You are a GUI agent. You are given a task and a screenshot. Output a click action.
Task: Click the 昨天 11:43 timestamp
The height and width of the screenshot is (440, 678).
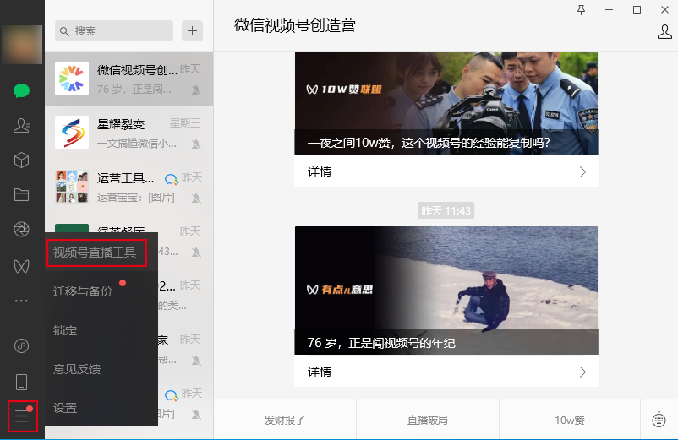446,211
